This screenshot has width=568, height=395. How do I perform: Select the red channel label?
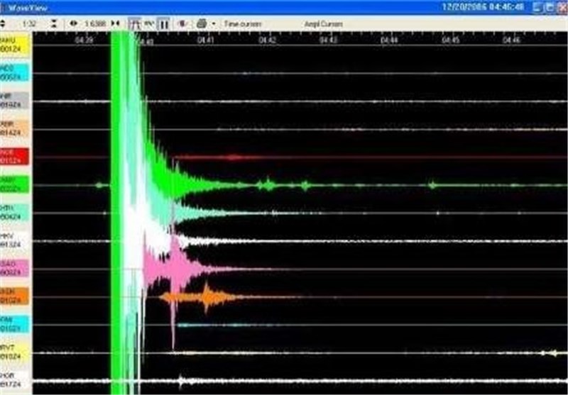coord(14,156)
